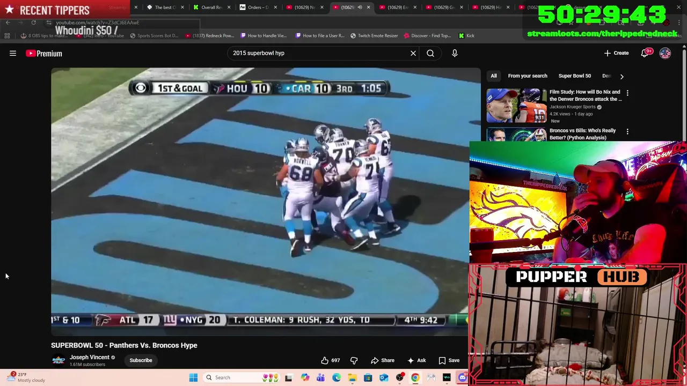Open the YouTube guide hamburger menu

[x=13, y=53]
